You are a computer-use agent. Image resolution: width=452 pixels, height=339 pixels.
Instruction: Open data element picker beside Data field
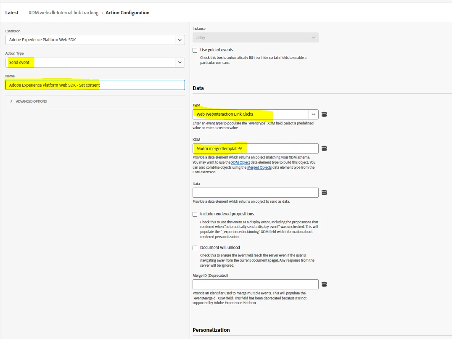324,193
